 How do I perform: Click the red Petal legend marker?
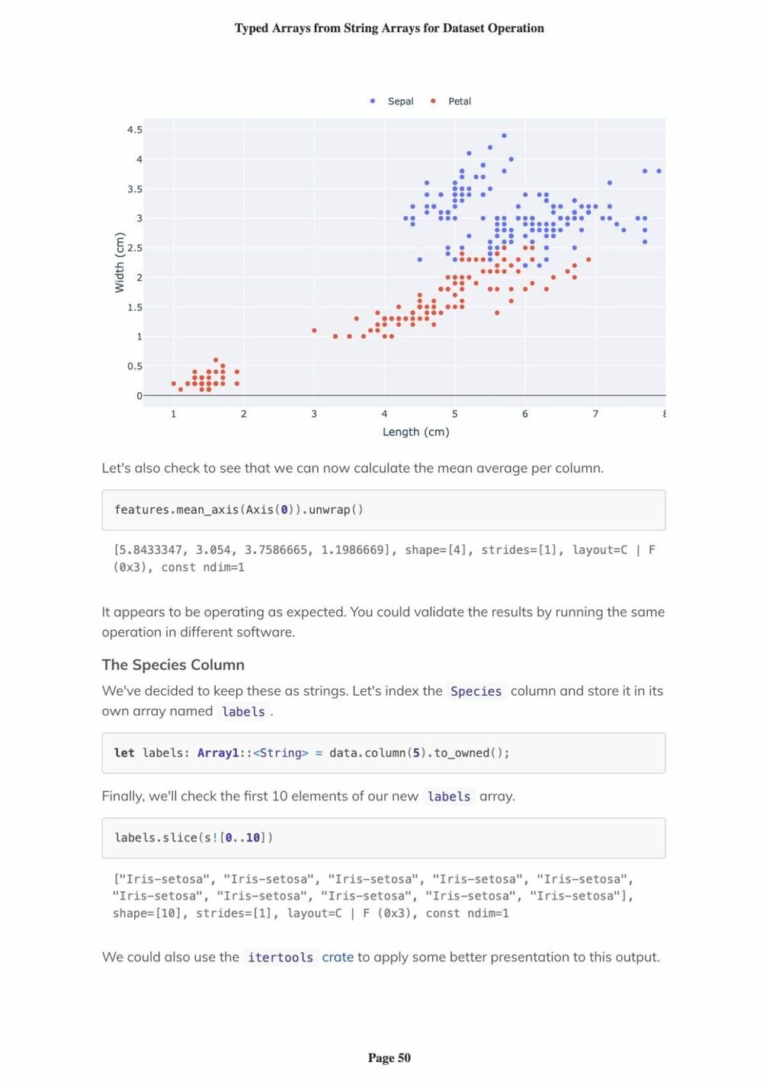[x=433, y=101]
